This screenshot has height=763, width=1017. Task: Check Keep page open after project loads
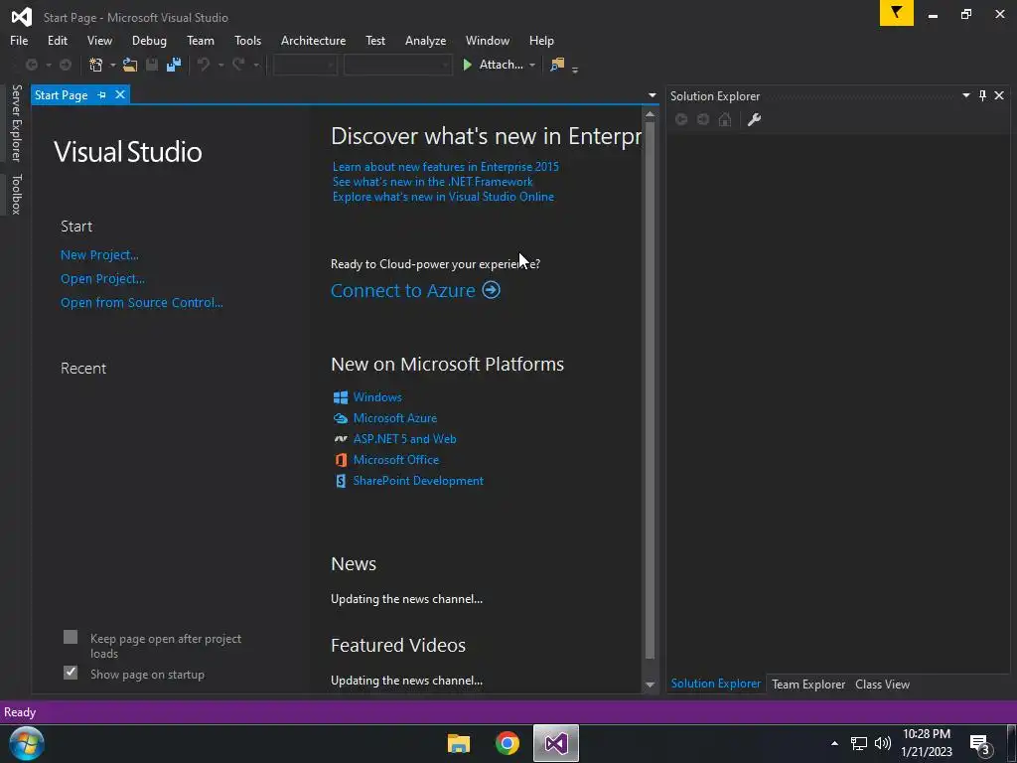click(71, 637)
